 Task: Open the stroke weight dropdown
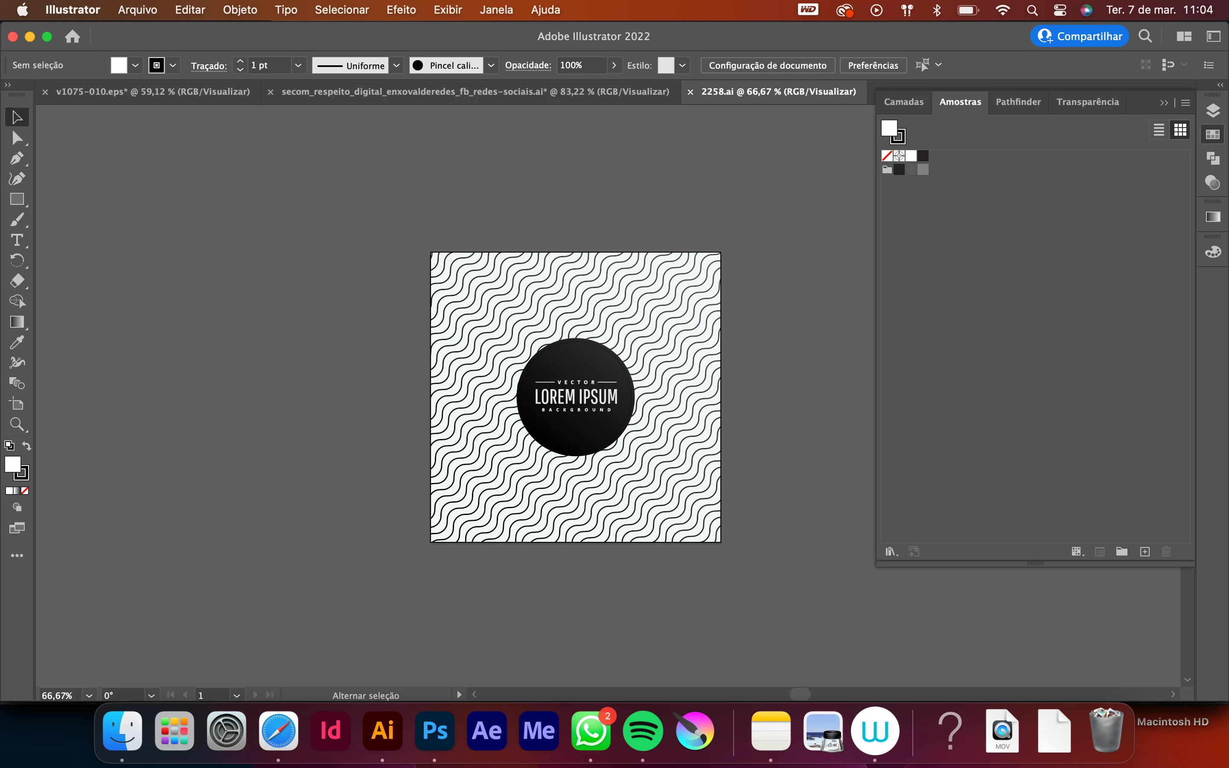pos(298,65)
